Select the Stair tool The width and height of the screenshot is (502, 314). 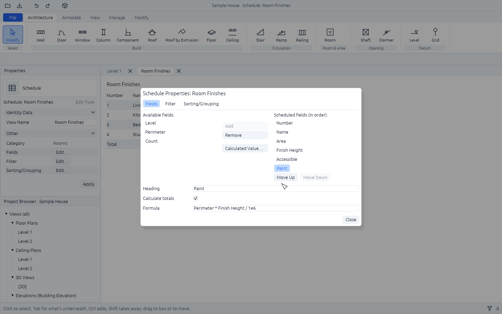(260, 35)
